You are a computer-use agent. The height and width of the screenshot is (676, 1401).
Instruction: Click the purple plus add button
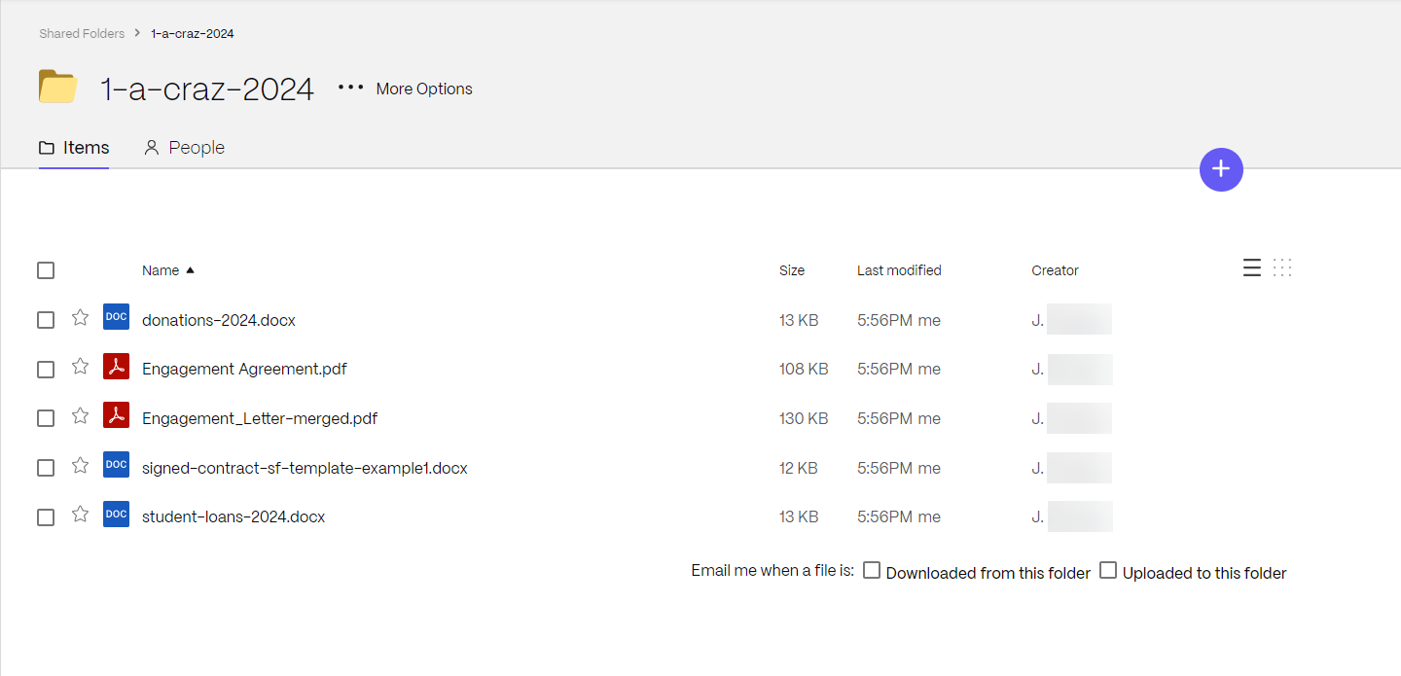(x=1221, y=169)
